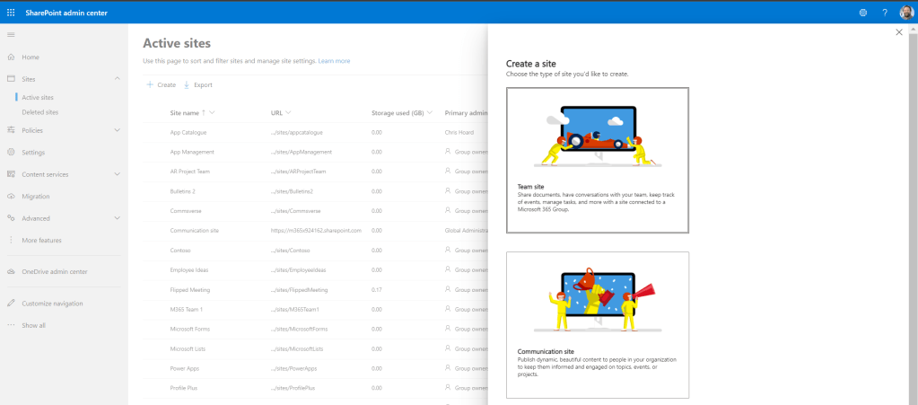
Task: Collapse the Sites section chevron
Action: point(118,79)
